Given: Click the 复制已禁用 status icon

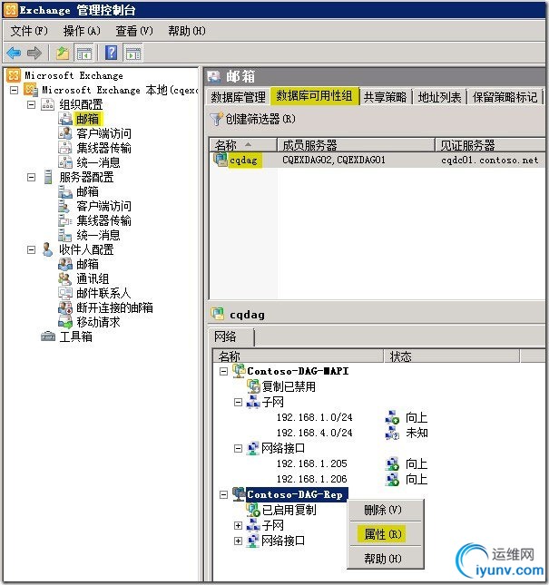Looking at the screenshot, I should 253,386.
